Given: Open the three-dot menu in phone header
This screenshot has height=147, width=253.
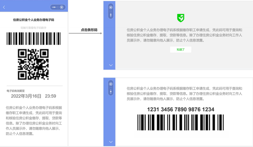Looking at the screenshot, I should pyautogui.click(x=54, y=7).
